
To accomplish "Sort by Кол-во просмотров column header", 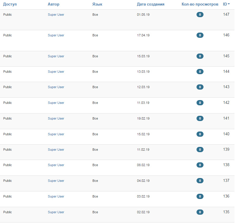I will click(200, 4).
